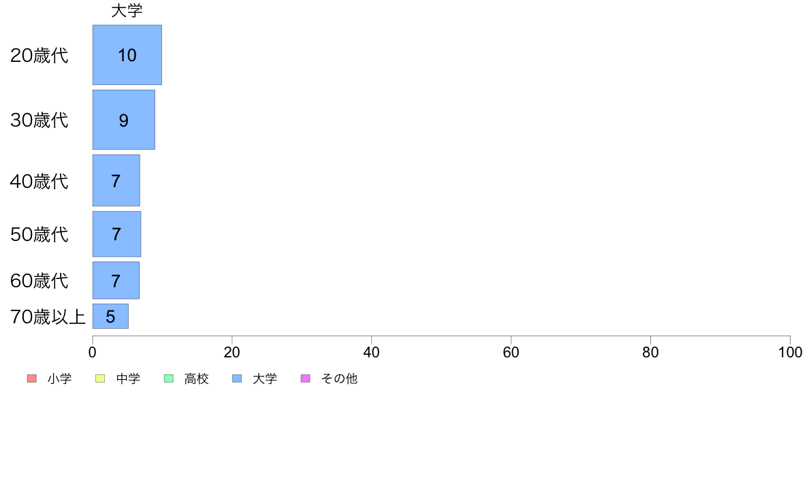Viewport: 809px width, 501px height.
Task: Select the その他 legend label
Action: 339,378
